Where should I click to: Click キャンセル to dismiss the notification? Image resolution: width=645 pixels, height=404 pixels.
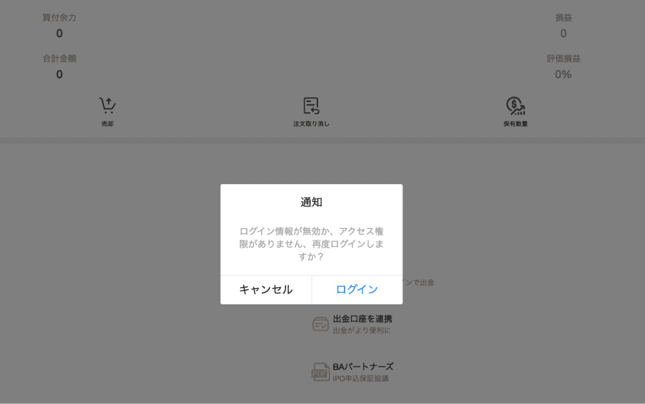coord(266,290)
